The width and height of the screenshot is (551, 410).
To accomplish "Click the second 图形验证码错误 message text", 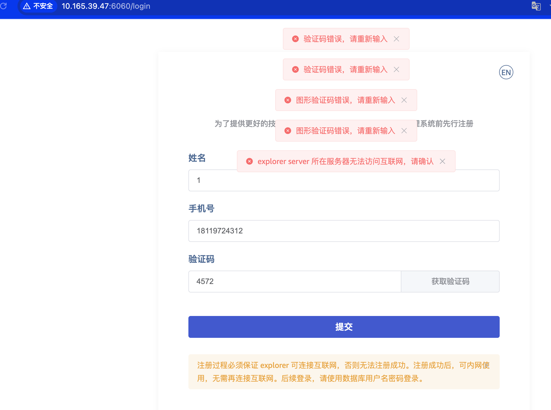I will pyautogui.click(x=345, y=131).
